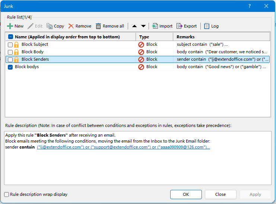Click the Copy rule icon
This screenshot has width=276, height=204.
pos(50,26)
